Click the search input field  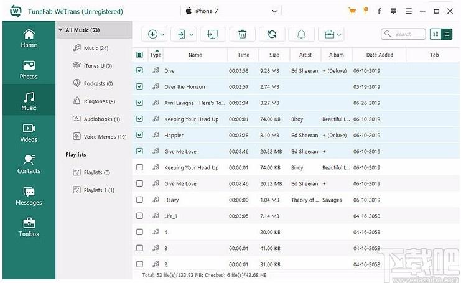click(x=403, y=34)
